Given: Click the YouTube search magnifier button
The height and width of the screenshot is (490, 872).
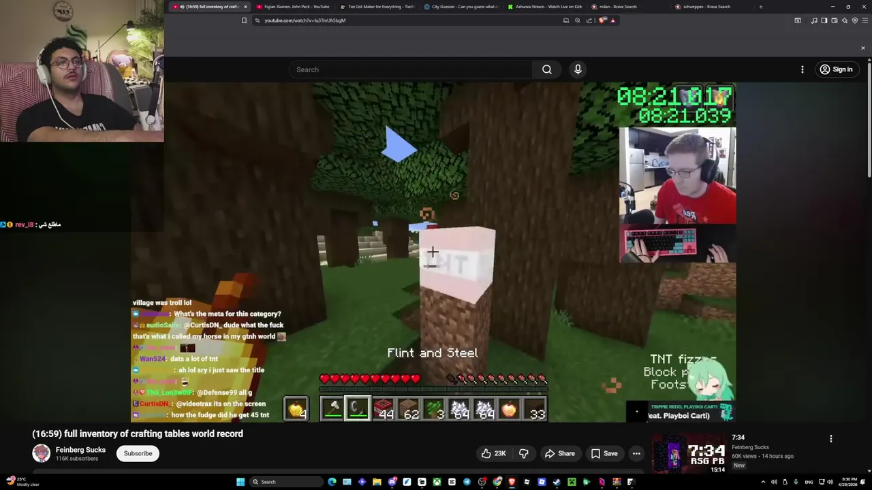Looking at the screenshot, I should point(547,69).
